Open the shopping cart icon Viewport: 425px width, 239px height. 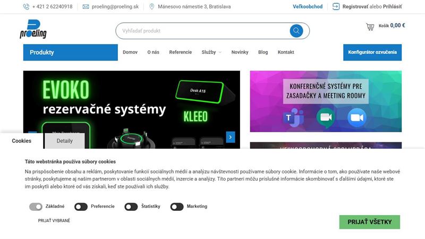click(x=370, y=27)
